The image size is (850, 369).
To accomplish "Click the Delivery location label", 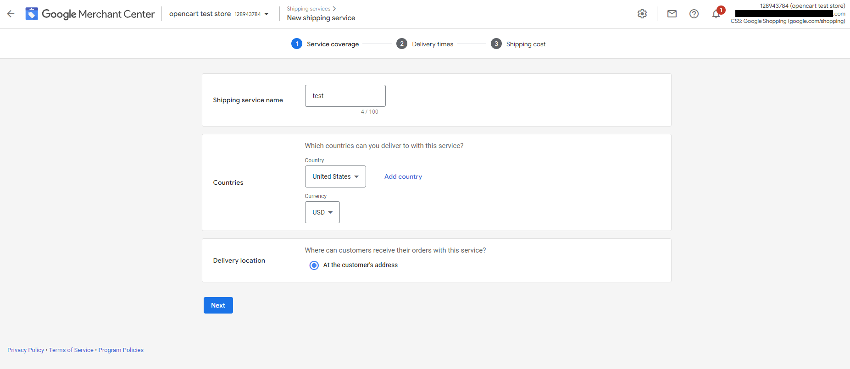I will [x=239, y=260].
